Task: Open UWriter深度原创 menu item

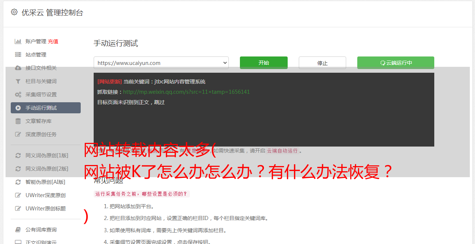Action: [46, 195]
